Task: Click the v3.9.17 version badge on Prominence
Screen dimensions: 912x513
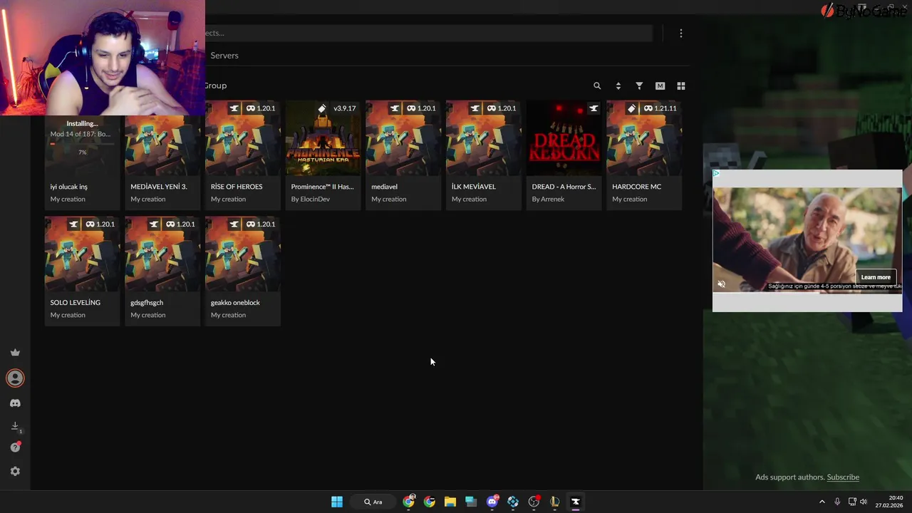Action: 344,108
